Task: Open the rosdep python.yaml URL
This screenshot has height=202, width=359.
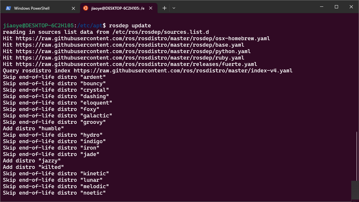Action: pos(133,51)
